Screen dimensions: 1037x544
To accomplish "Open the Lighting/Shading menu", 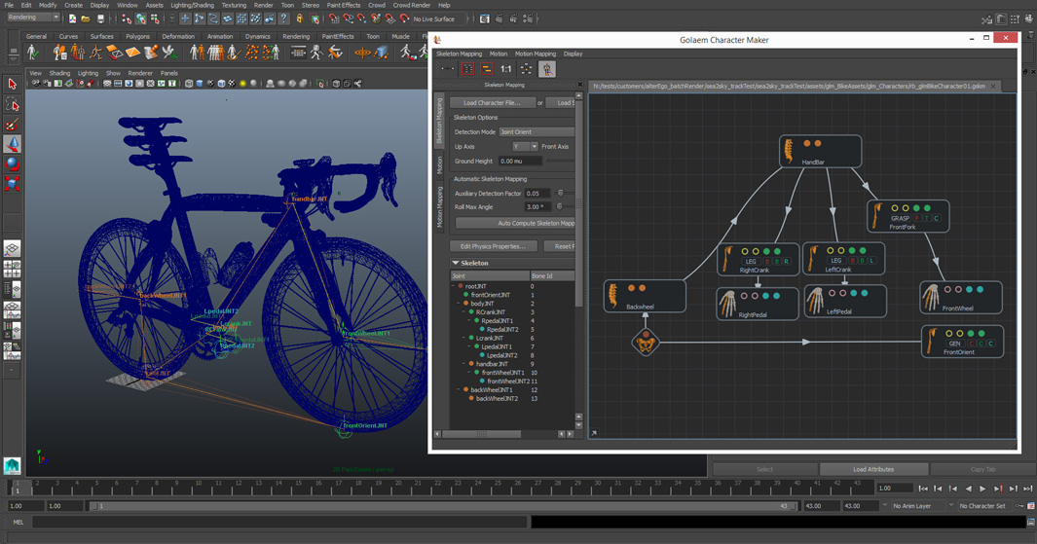I will pos(192,5).
